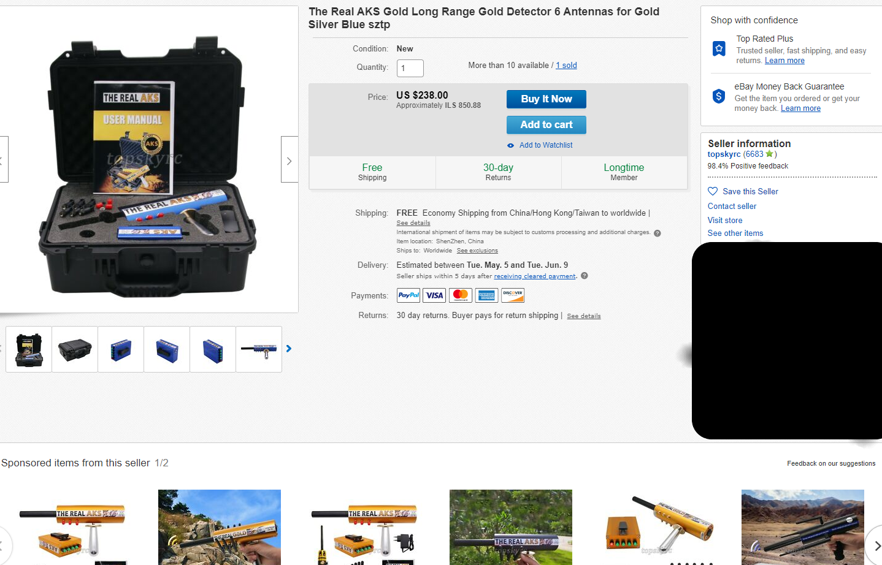Click the Money Back Guarantee shield icon
882x565 pixels.
[x=719, y=96]
